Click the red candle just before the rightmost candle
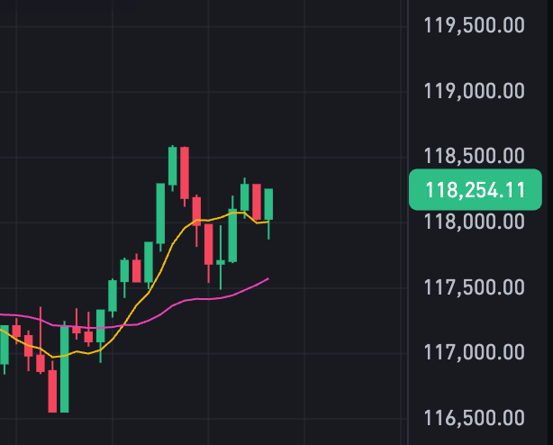 tap(257, 201)
